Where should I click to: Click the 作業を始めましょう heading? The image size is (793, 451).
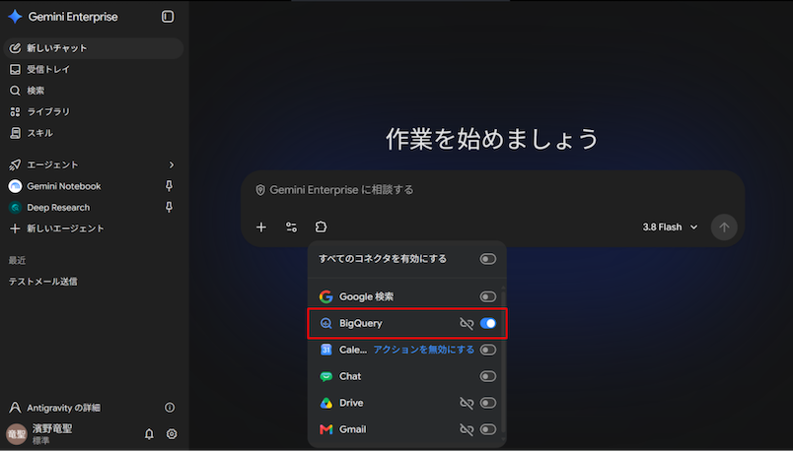point(491,139)
